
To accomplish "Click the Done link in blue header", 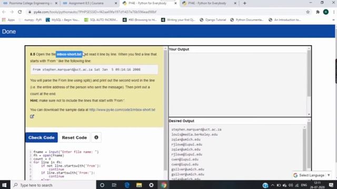I will tap(9, 31).
